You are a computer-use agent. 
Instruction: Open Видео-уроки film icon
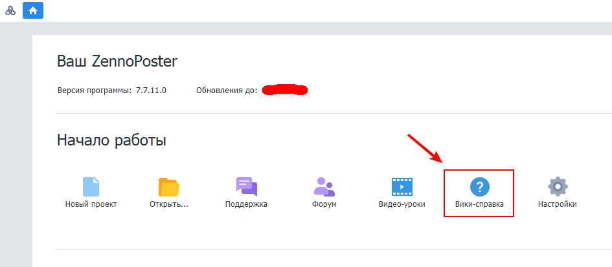[402, 187]
